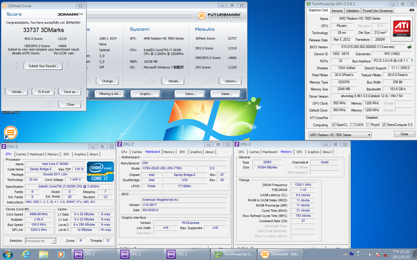The height and width of the screenshot is (260, 417).
Task: Open the PowerColor Giveaway tab
Action: 378,11
